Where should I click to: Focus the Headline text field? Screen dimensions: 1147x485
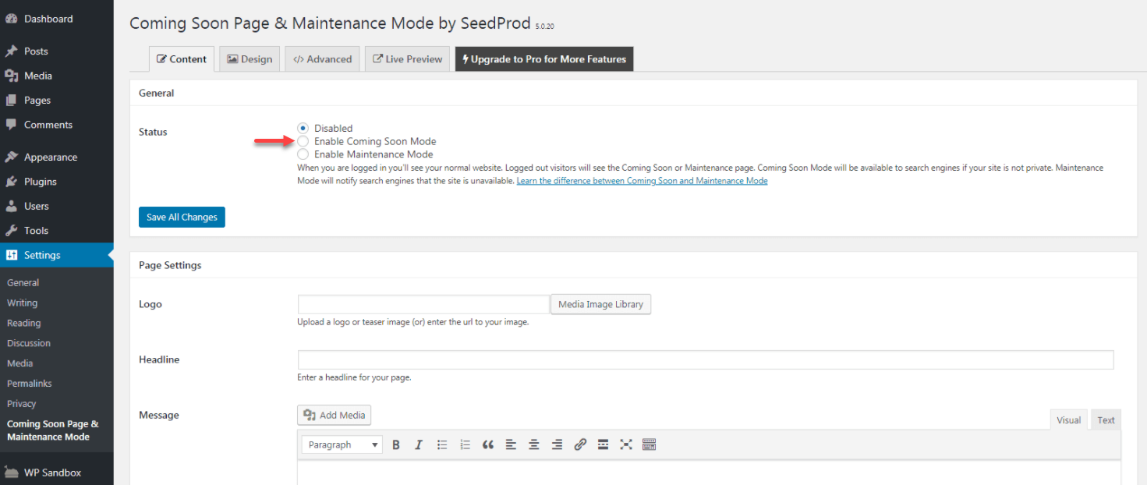click(706, 359)
